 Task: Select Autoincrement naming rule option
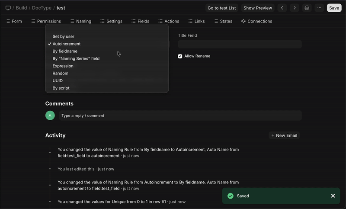[x=67, y=44]
